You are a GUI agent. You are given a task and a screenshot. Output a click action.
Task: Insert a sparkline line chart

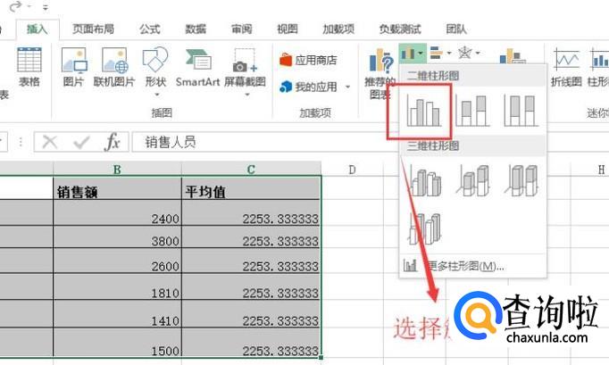566,67
